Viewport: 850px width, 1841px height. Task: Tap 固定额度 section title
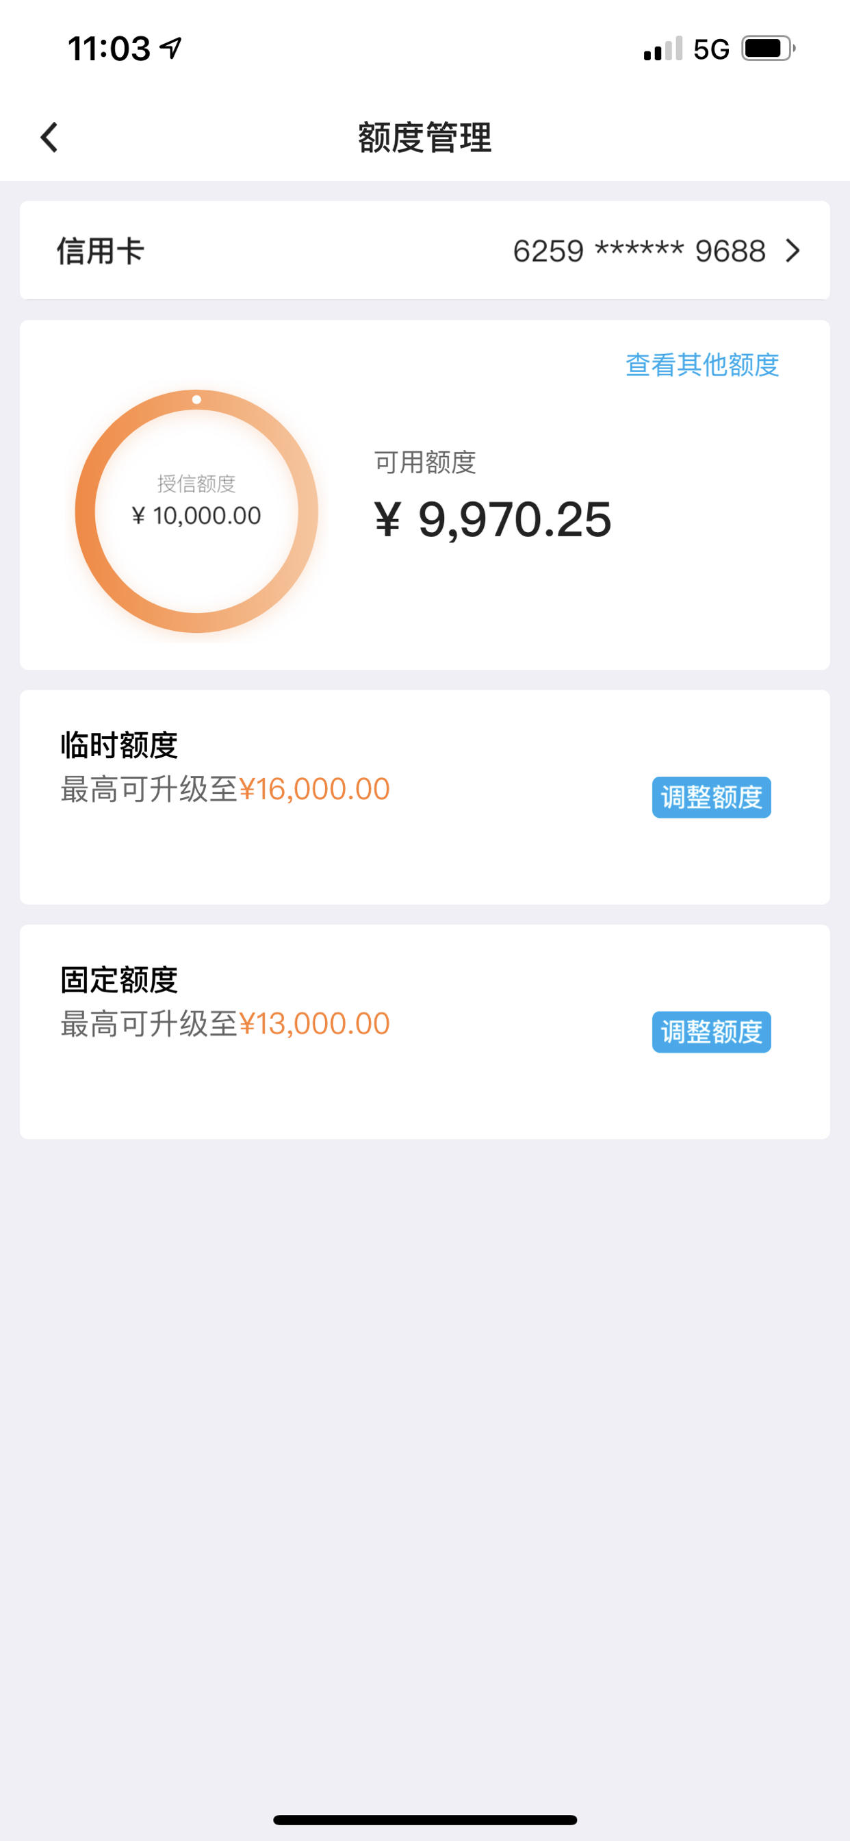[119, 979]
